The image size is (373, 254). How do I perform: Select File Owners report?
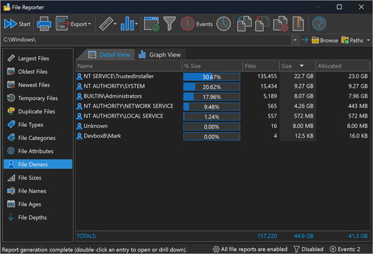click(38, 164)
